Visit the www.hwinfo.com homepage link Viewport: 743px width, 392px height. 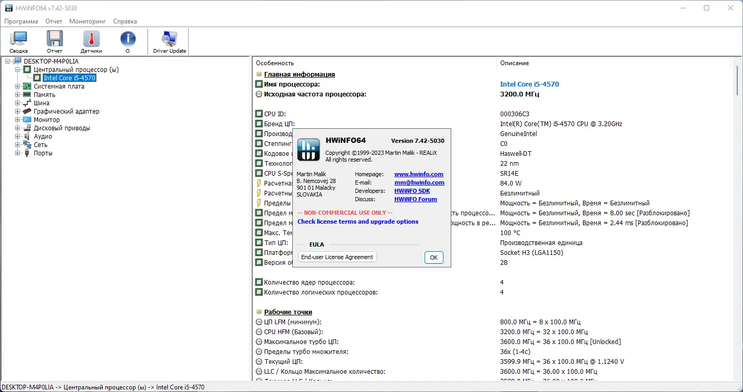pyautogui.click(x=419, y=174)
